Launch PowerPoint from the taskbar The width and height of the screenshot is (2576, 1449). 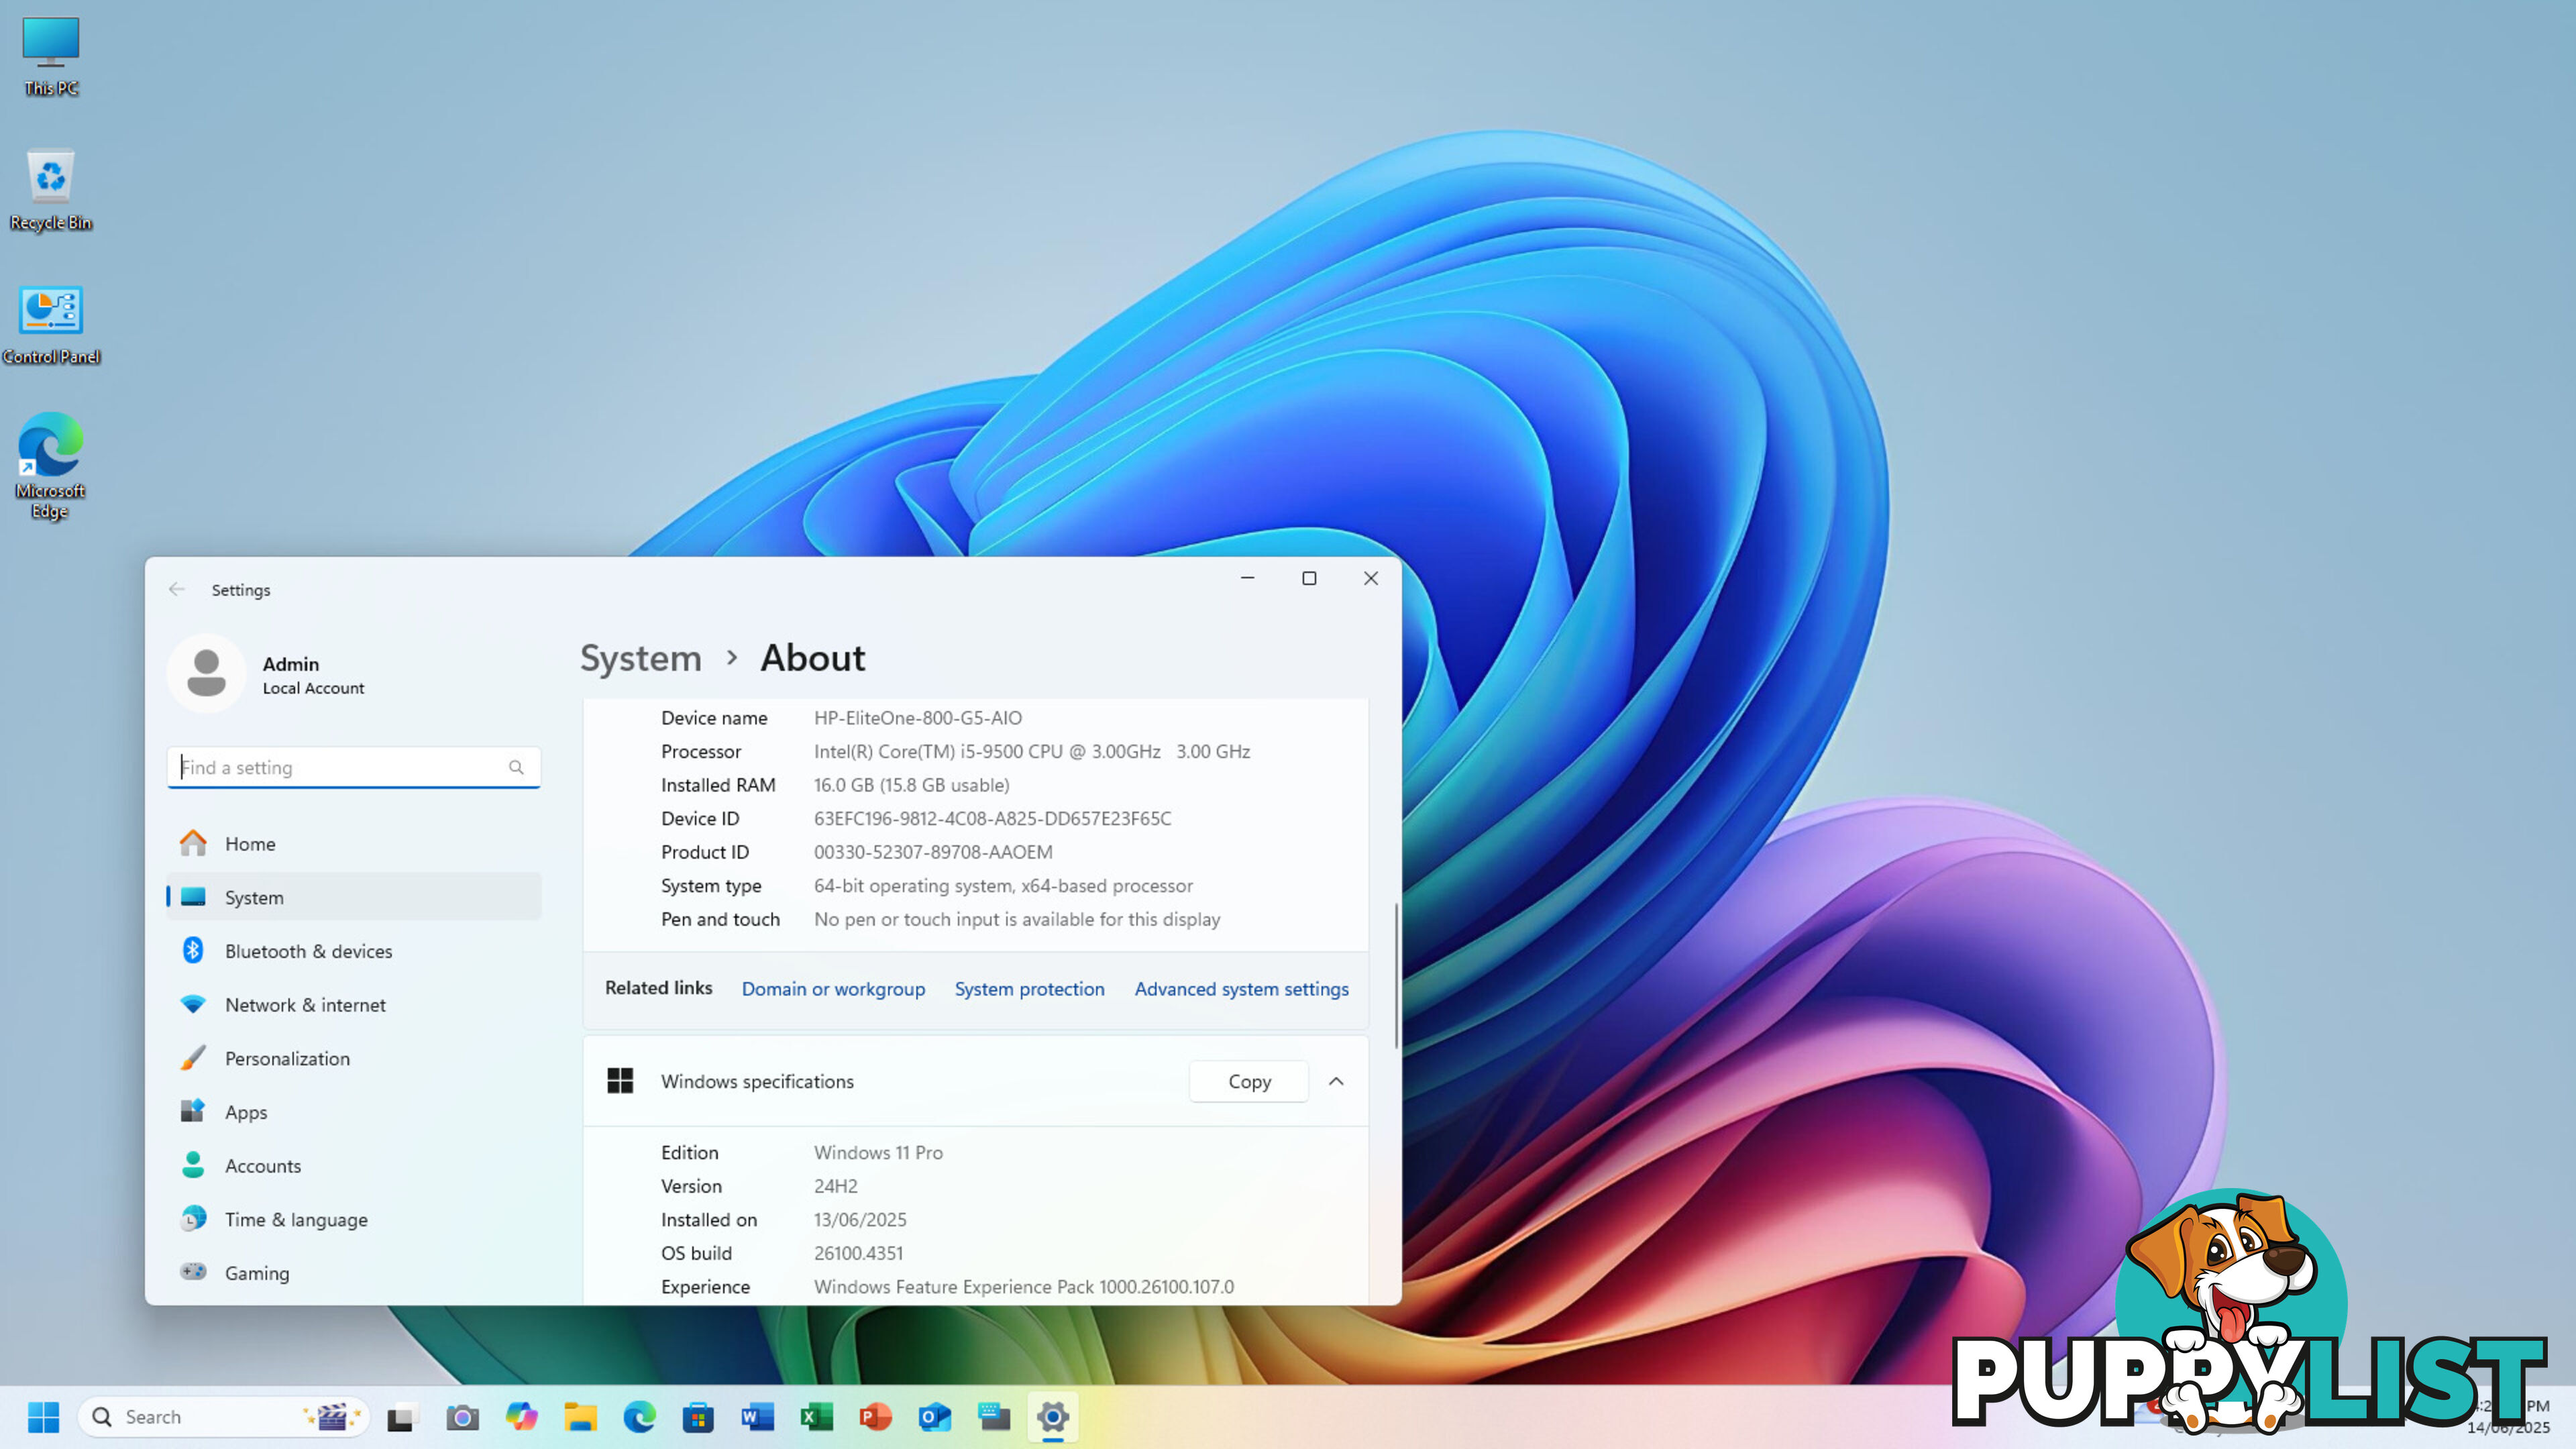[x=875, y=1417]
